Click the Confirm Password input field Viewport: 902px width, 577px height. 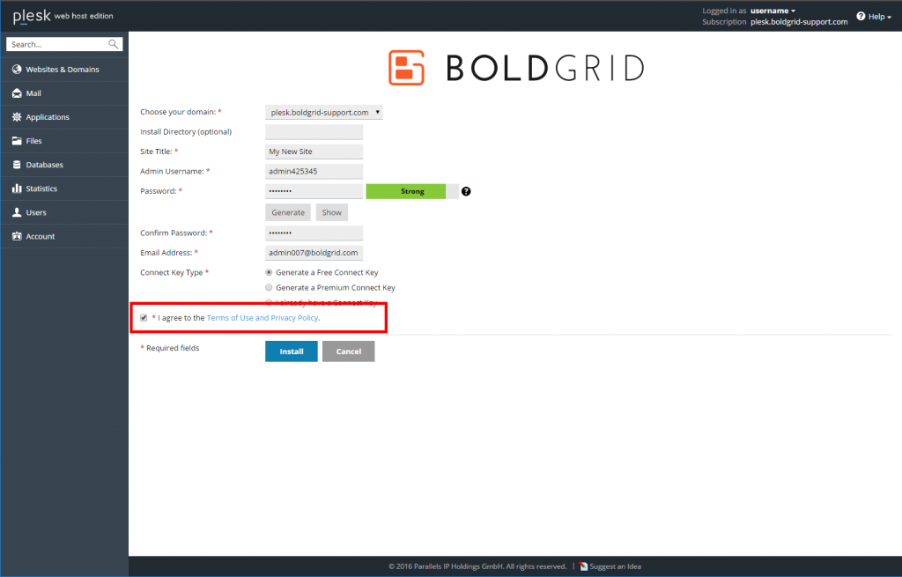coord(314,233)
